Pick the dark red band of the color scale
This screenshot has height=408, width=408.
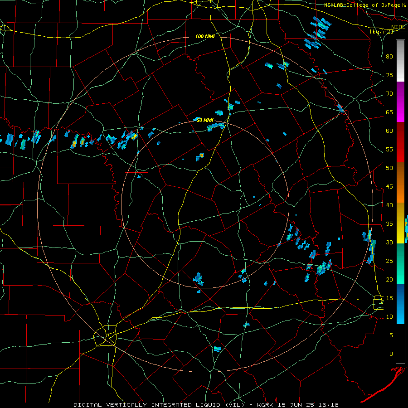coord(400,142)
